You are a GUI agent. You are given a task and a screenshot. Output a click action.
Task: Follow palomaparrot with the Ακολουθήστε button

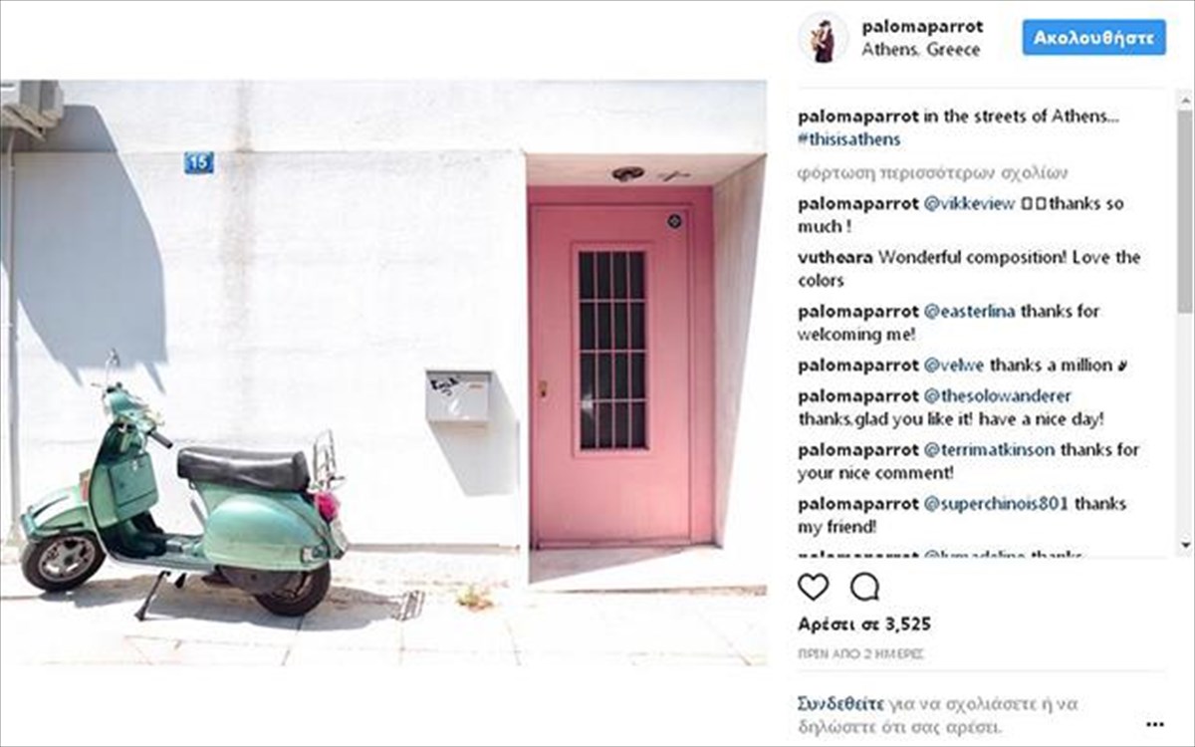click(x=1093, y=38)
